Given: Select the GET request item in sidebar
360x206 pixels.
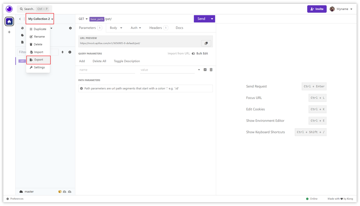Looking at the screenshot, I should click(22, 61).
